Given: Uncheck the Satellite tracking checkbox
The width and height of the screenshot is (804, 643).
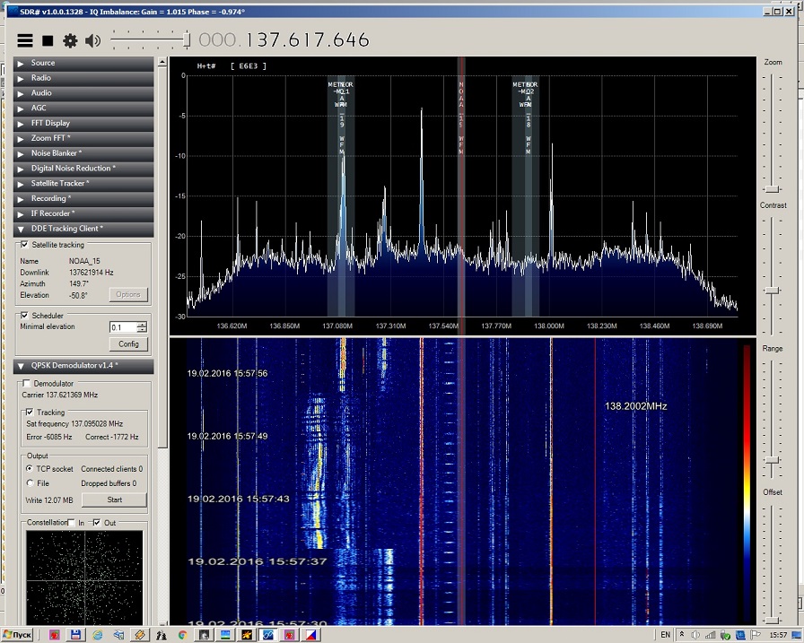Looking at the screenshot, I should point(24,245).
